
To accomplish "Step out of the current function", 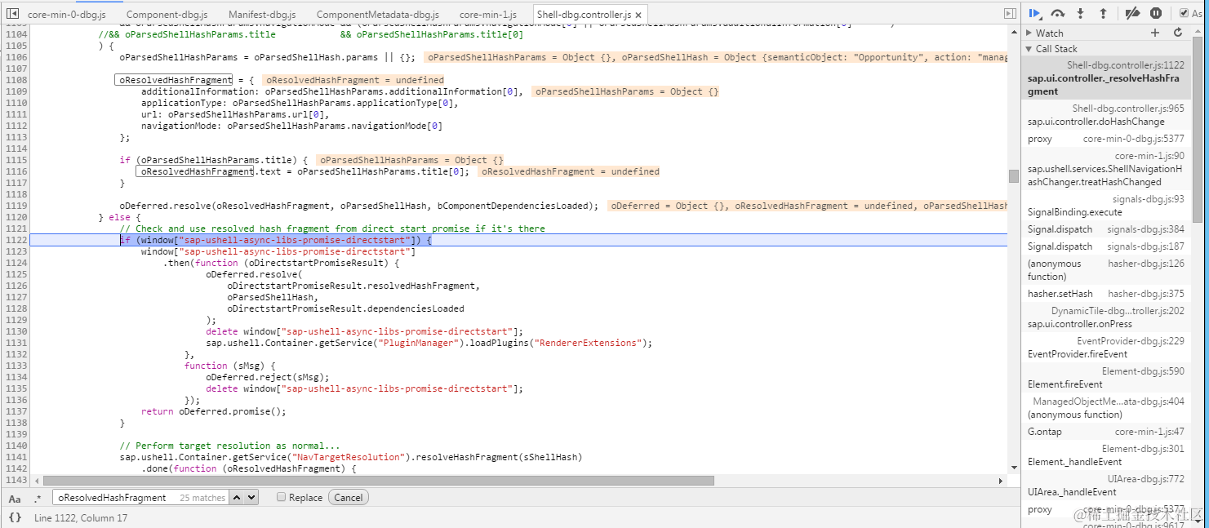I will (1103, 13).
